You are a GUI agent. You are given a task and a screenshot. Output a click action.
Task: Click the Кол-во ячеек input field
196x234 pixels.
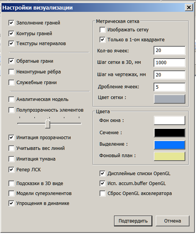click(x=170, y=50)
